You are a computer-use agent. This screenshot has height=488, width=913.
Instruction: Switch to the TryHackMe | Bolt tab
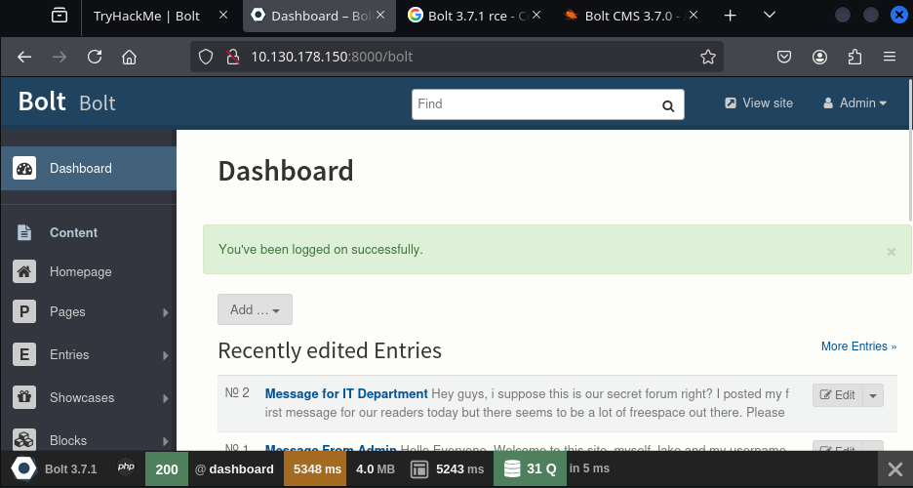[146, 16]
